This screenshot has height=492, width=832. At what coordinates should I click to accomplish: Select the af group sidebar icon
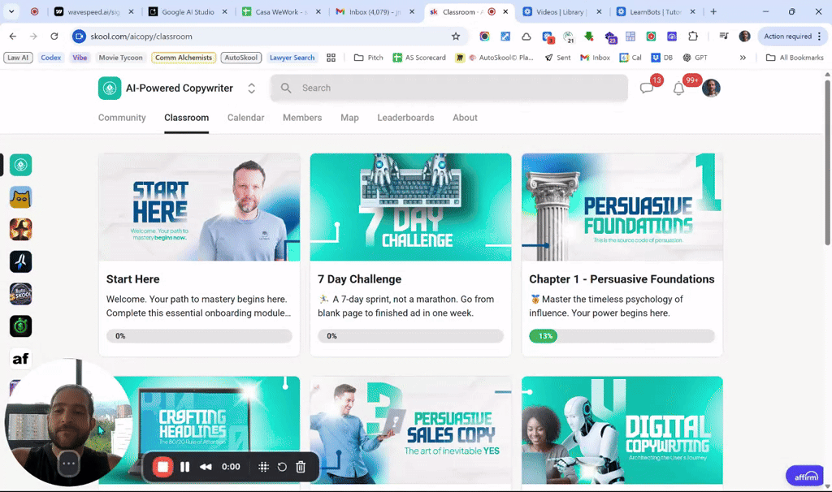point(20,358)
